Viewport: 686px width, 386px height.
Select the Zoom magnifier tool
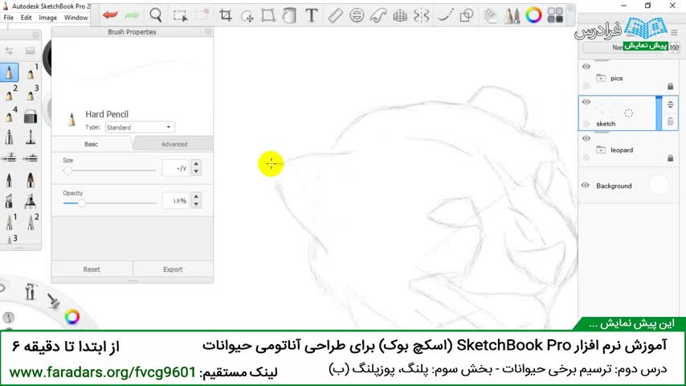[156, 15]
